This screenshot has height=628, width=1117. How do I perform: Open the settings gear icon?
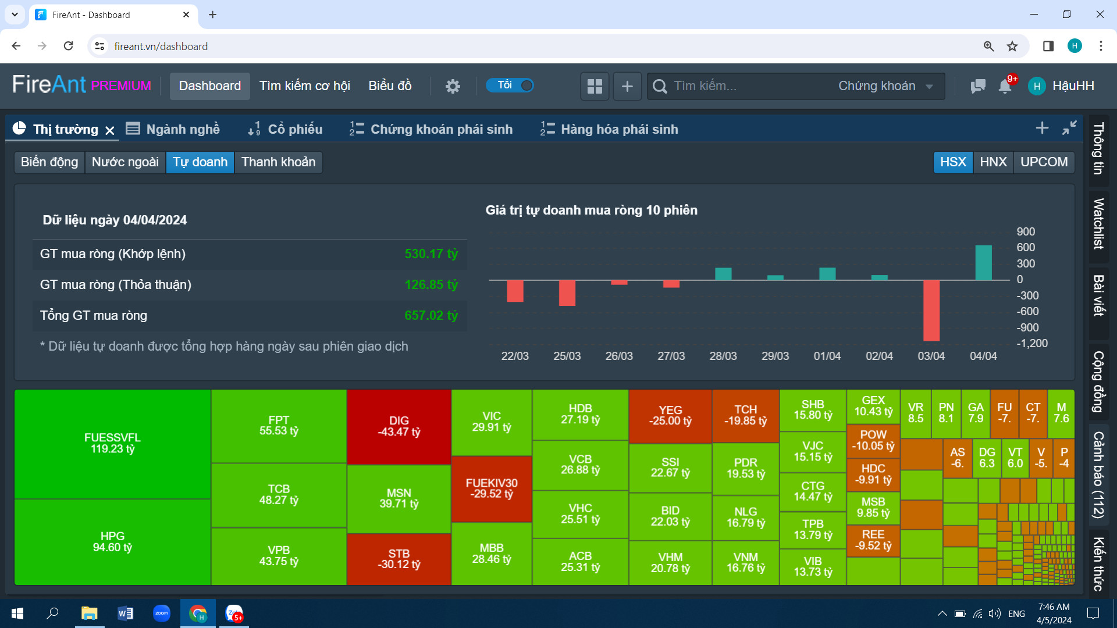[453, 86]
